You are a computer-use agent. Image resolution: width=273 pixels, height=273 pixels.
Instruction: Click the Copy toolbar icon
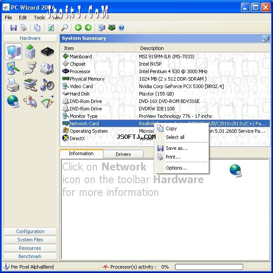[37, 28]
